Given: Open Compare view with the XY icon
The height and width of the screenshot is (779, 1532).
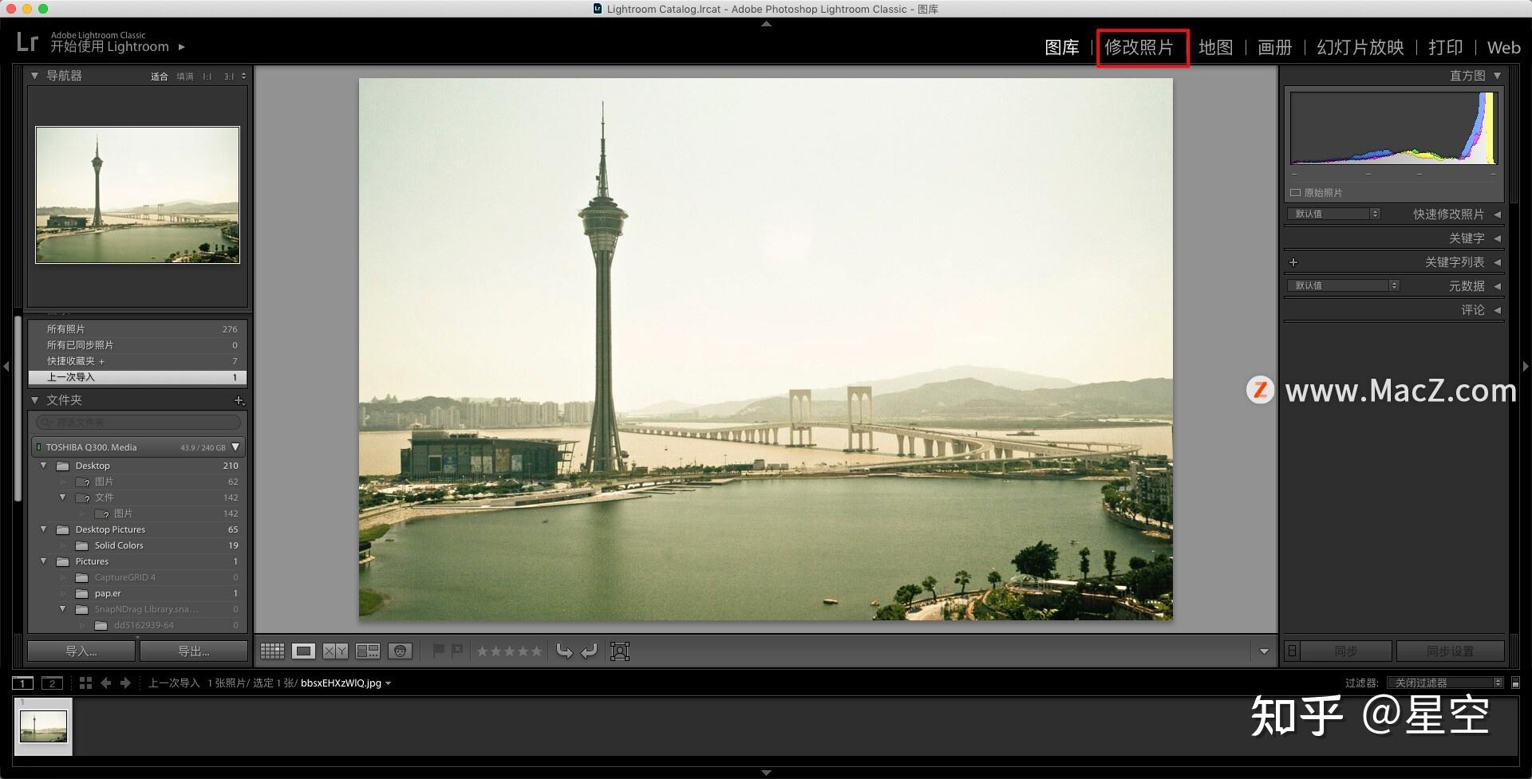Looking at the screenshot, I should click(x=335, y=651).
